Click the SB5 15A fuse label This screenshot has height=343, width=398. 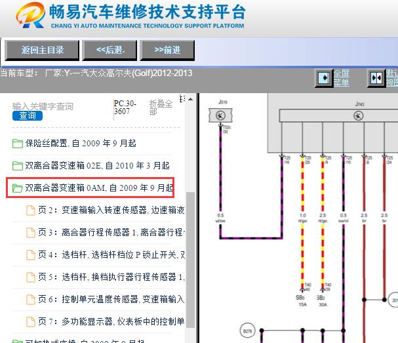click(302, 300)
